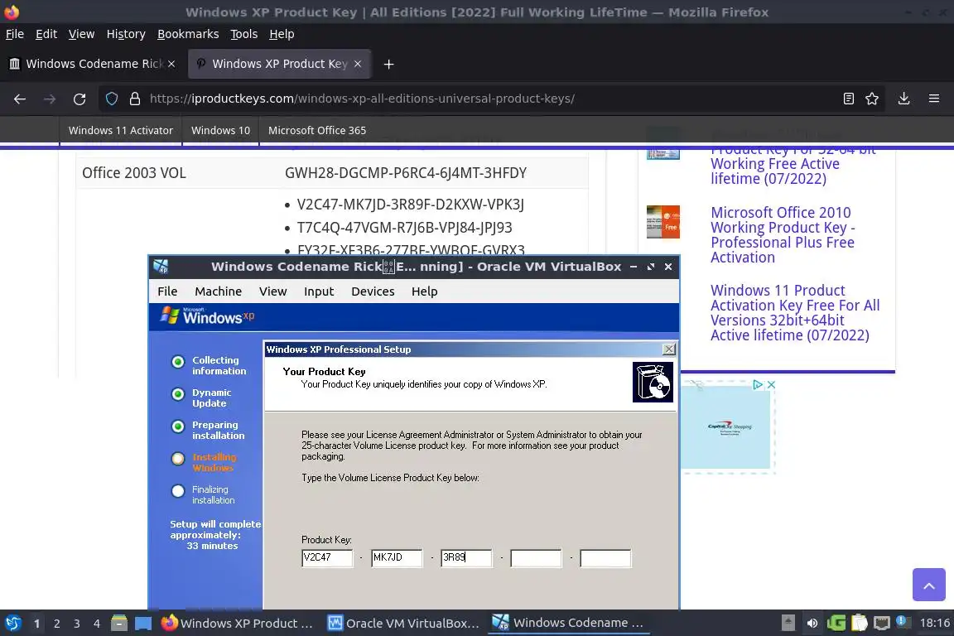Open a new Firefox tab
Screen dimensions: 954x636
pyautogui.click(x=388, y=64)
